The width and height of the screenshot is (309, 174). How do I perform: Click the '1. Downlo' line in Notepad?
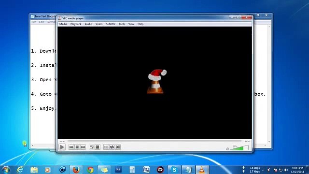click(43, 51)
